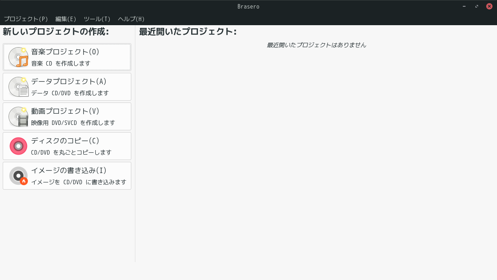Viewport: 497px width, 280px height.
Task: Start a 動画プロジェクト(V) video project
Action: pyautogui.click(x=67, y=116)
